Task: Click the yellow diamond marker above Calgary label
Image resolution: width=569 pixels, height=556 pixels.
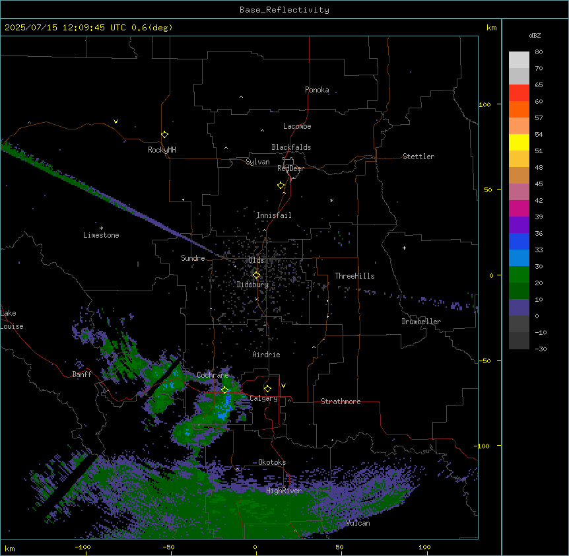Action: click(x=267, y=389)
